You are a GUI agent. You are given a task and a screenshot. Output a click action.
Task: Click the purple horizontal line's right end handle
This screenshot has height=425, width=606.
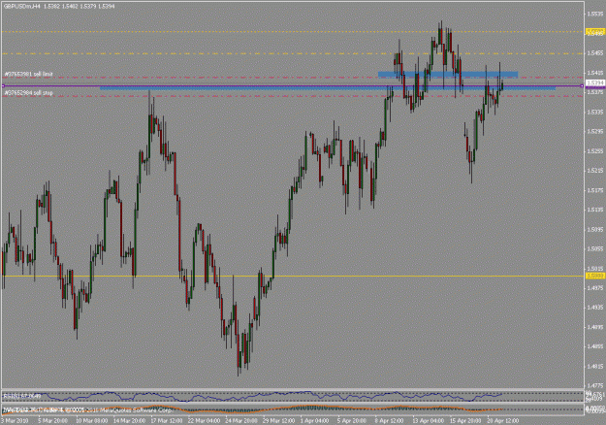point(582,85)
